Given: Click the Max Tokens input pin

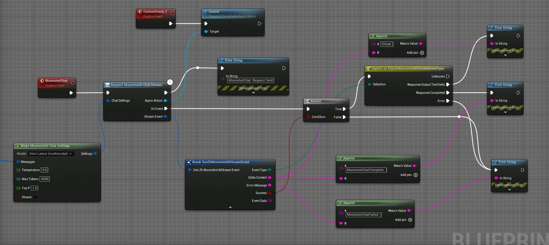Looking at the screenshot, I should click(18, 179).
